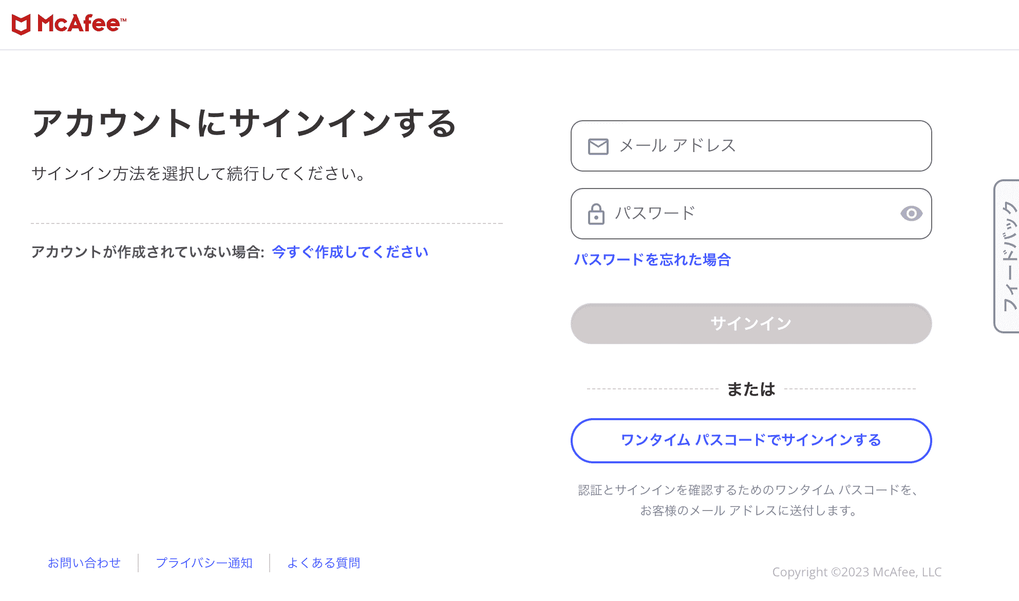The width and height of the screenshot is (1019, 601).
Task: Click the サインイン方法を選択して続行 subtitle text
Action: tap(199, 174)
